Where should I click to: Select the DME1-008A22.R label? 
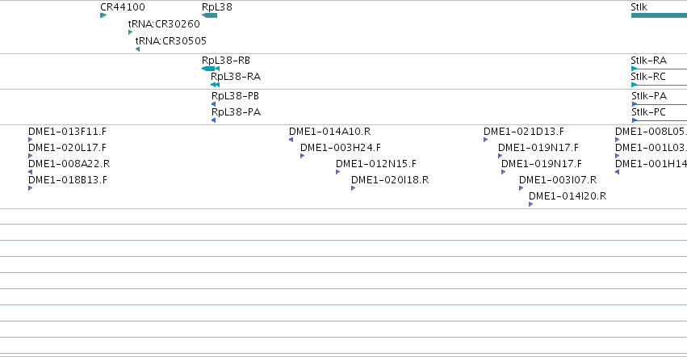[x=69, y=164]
